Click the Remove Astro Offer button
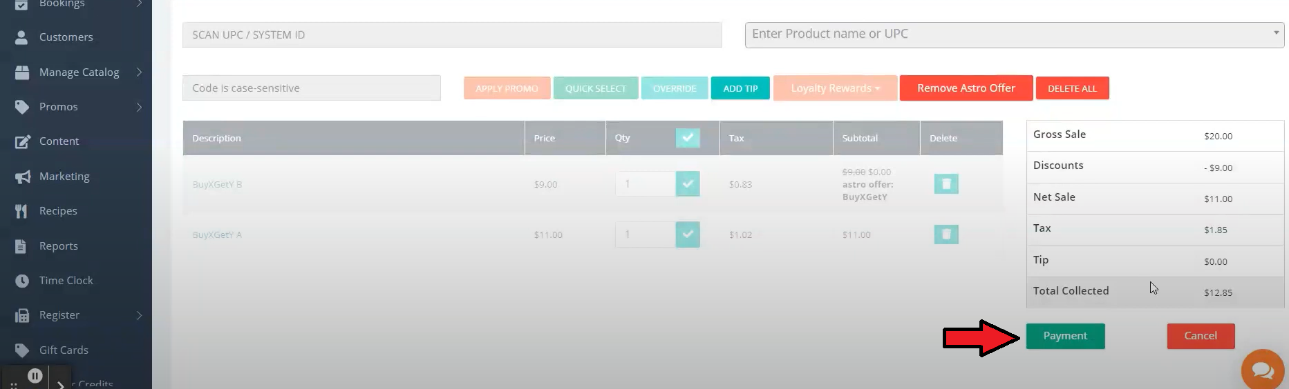Image resolution: width=1289 pixels, height=389 pixels. tap(966, 88)
